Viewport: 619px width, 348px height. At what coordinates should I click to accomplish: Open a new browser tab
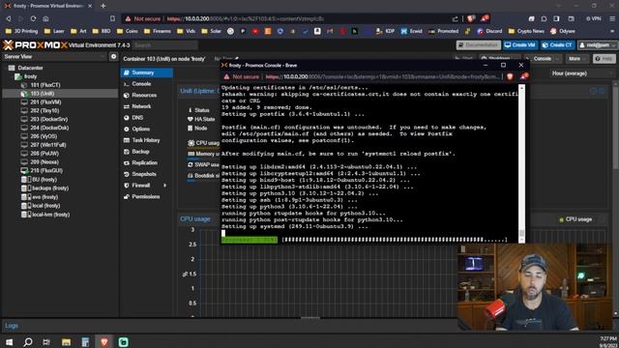103,6
